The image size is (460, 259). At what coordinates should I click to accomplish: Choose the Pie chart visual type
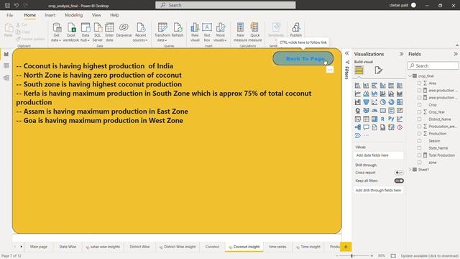click(x=383, y=102)
